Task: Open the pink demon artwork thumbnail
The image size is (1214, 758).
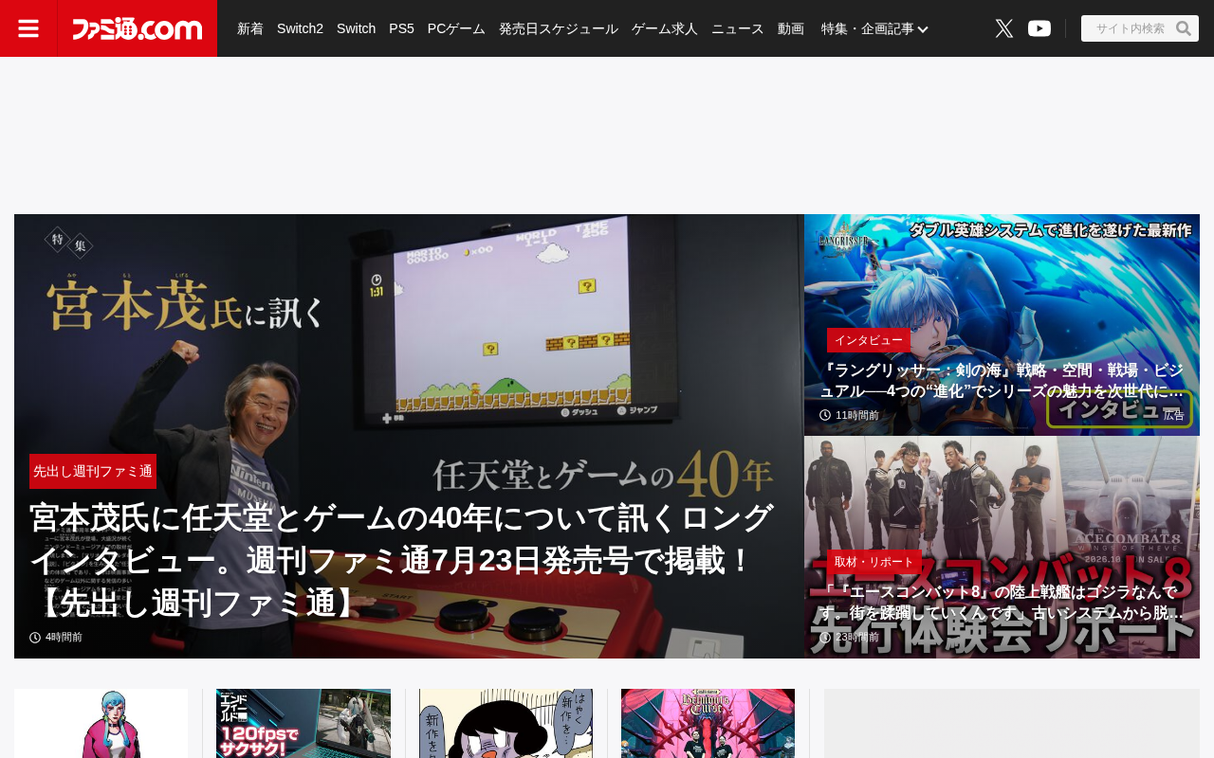Action: [x=708, y=723]
